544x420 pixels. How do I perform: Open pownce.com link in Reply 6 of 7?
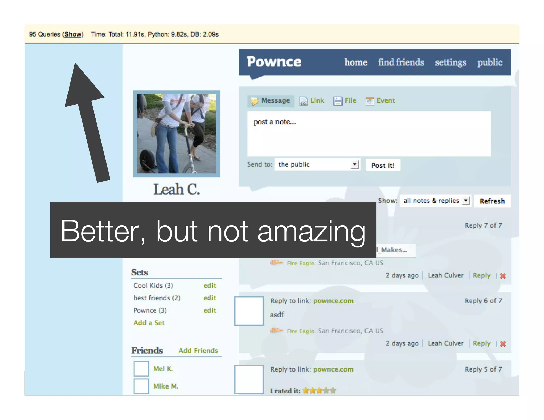333,301
